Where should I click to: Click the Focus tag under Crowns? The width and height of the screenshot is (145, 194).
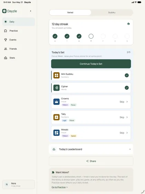click(73, 105)
